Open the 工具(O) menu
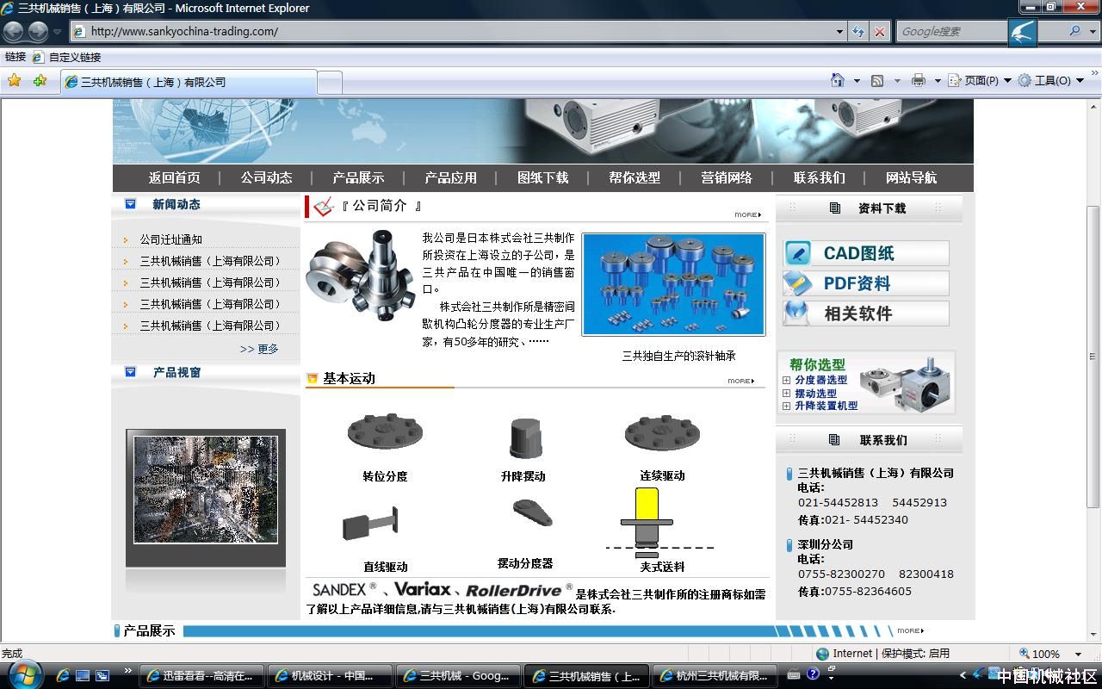The width and height of the screenshot is (1102, 689). pyautogui.click(x=1049, y=81)
